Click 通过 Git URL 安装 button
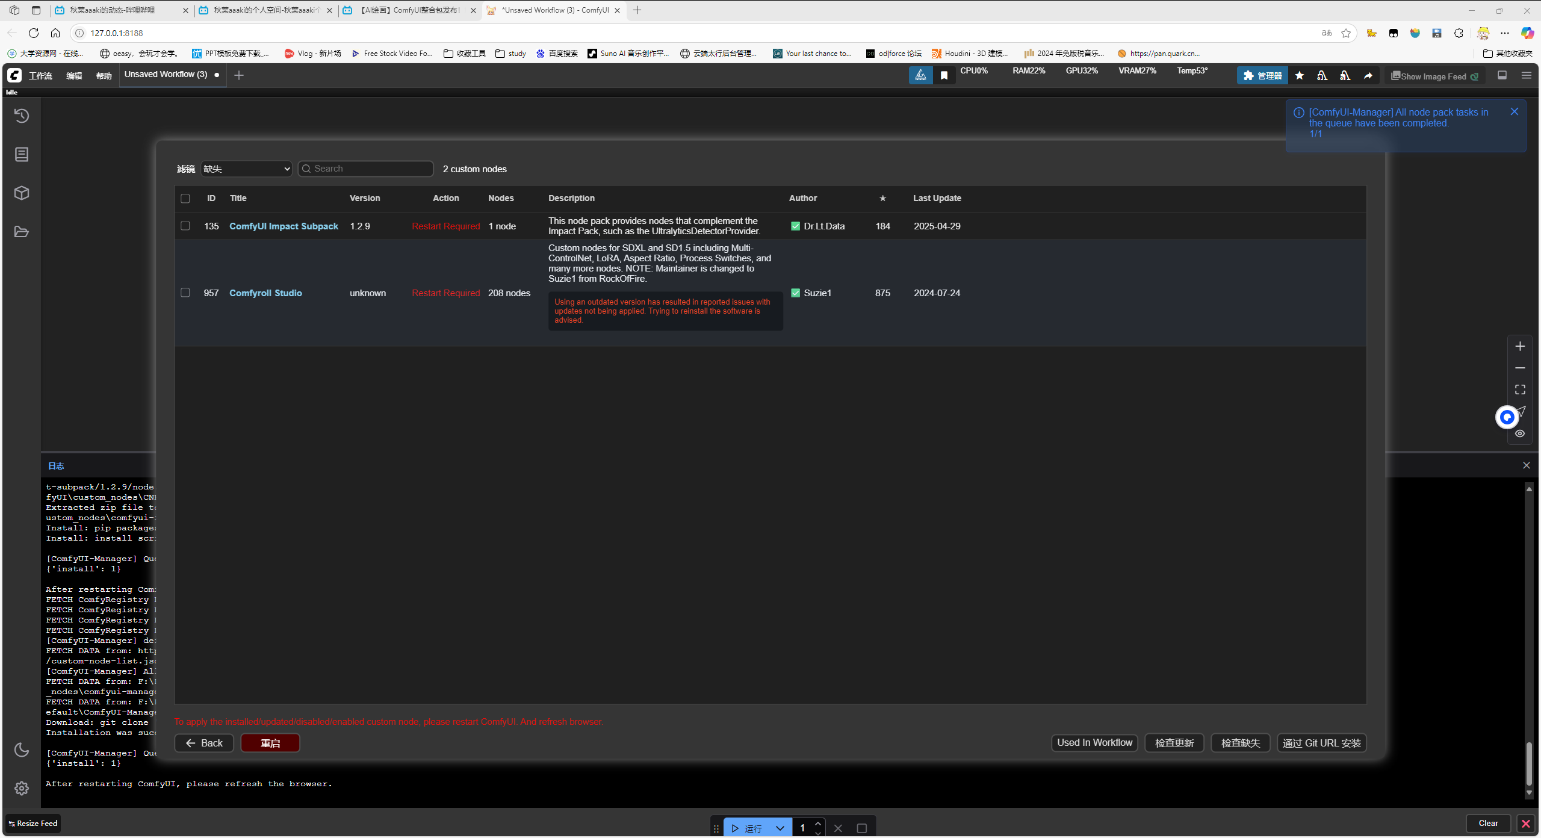The height and width of the screenshot is (838, 1541). point(1322,743)
